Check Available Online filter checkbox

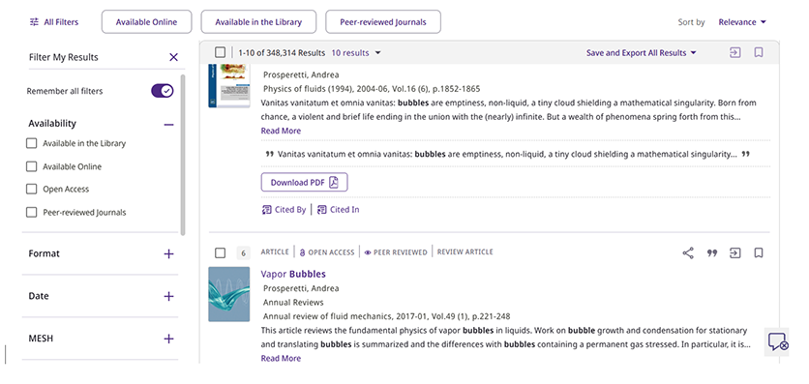coord(32,166)
